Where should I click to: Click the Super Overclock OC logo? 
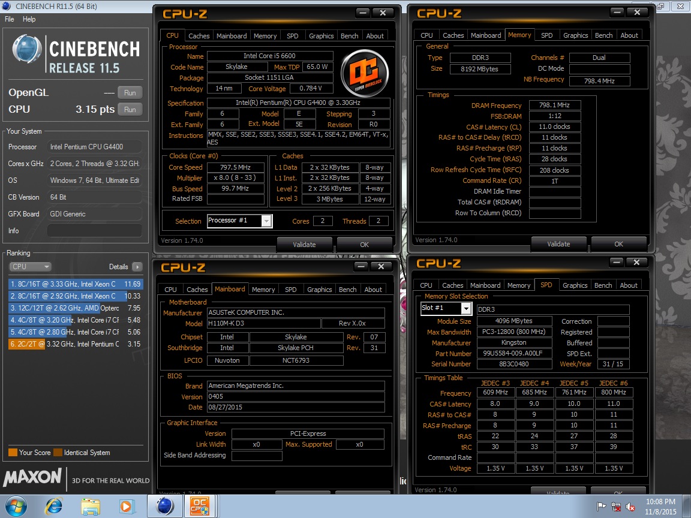[x=364, y=73]
